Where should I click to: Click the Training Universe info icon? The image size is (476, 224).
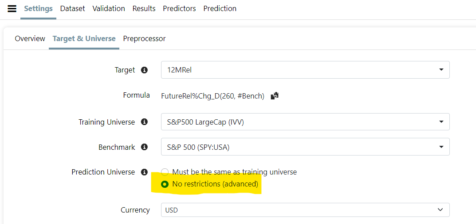click(x=144, y=122)
